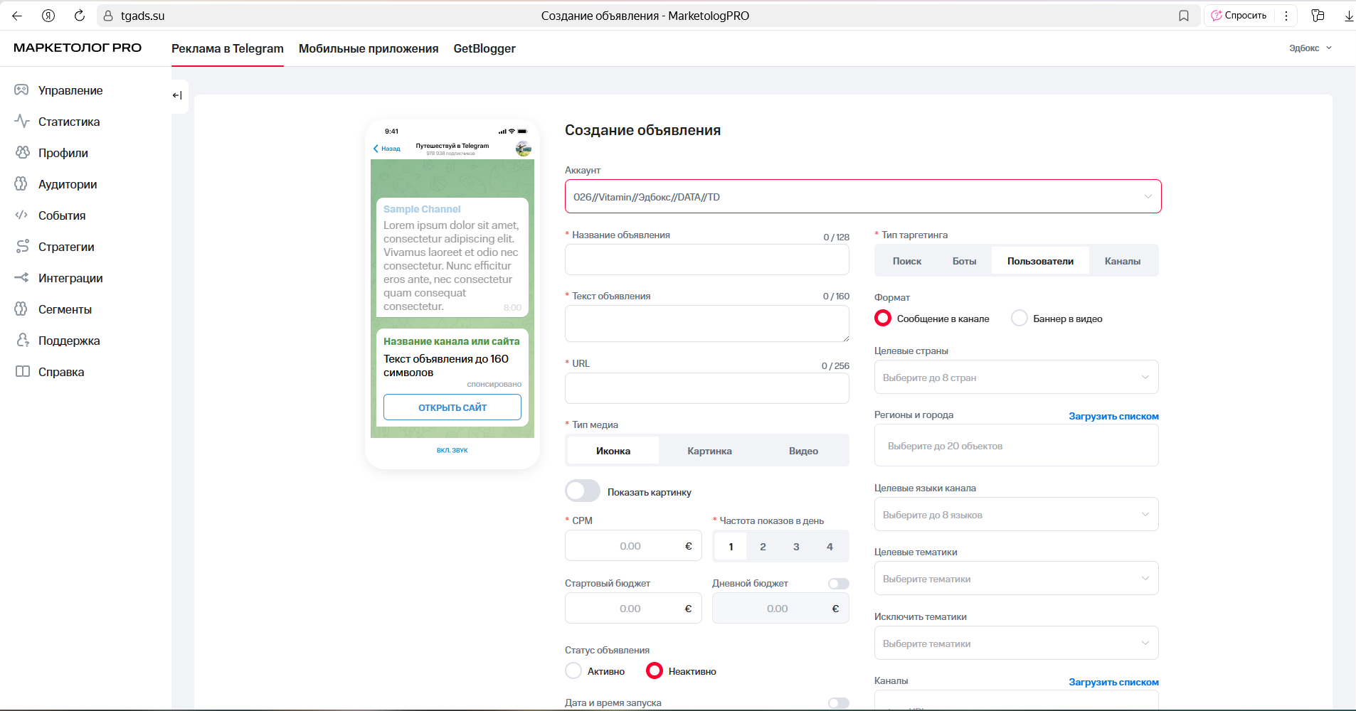The height and width of the screenshot is (711, 1356).
Task: Enable the Дневной бюджет toggle
Action: 838,583
